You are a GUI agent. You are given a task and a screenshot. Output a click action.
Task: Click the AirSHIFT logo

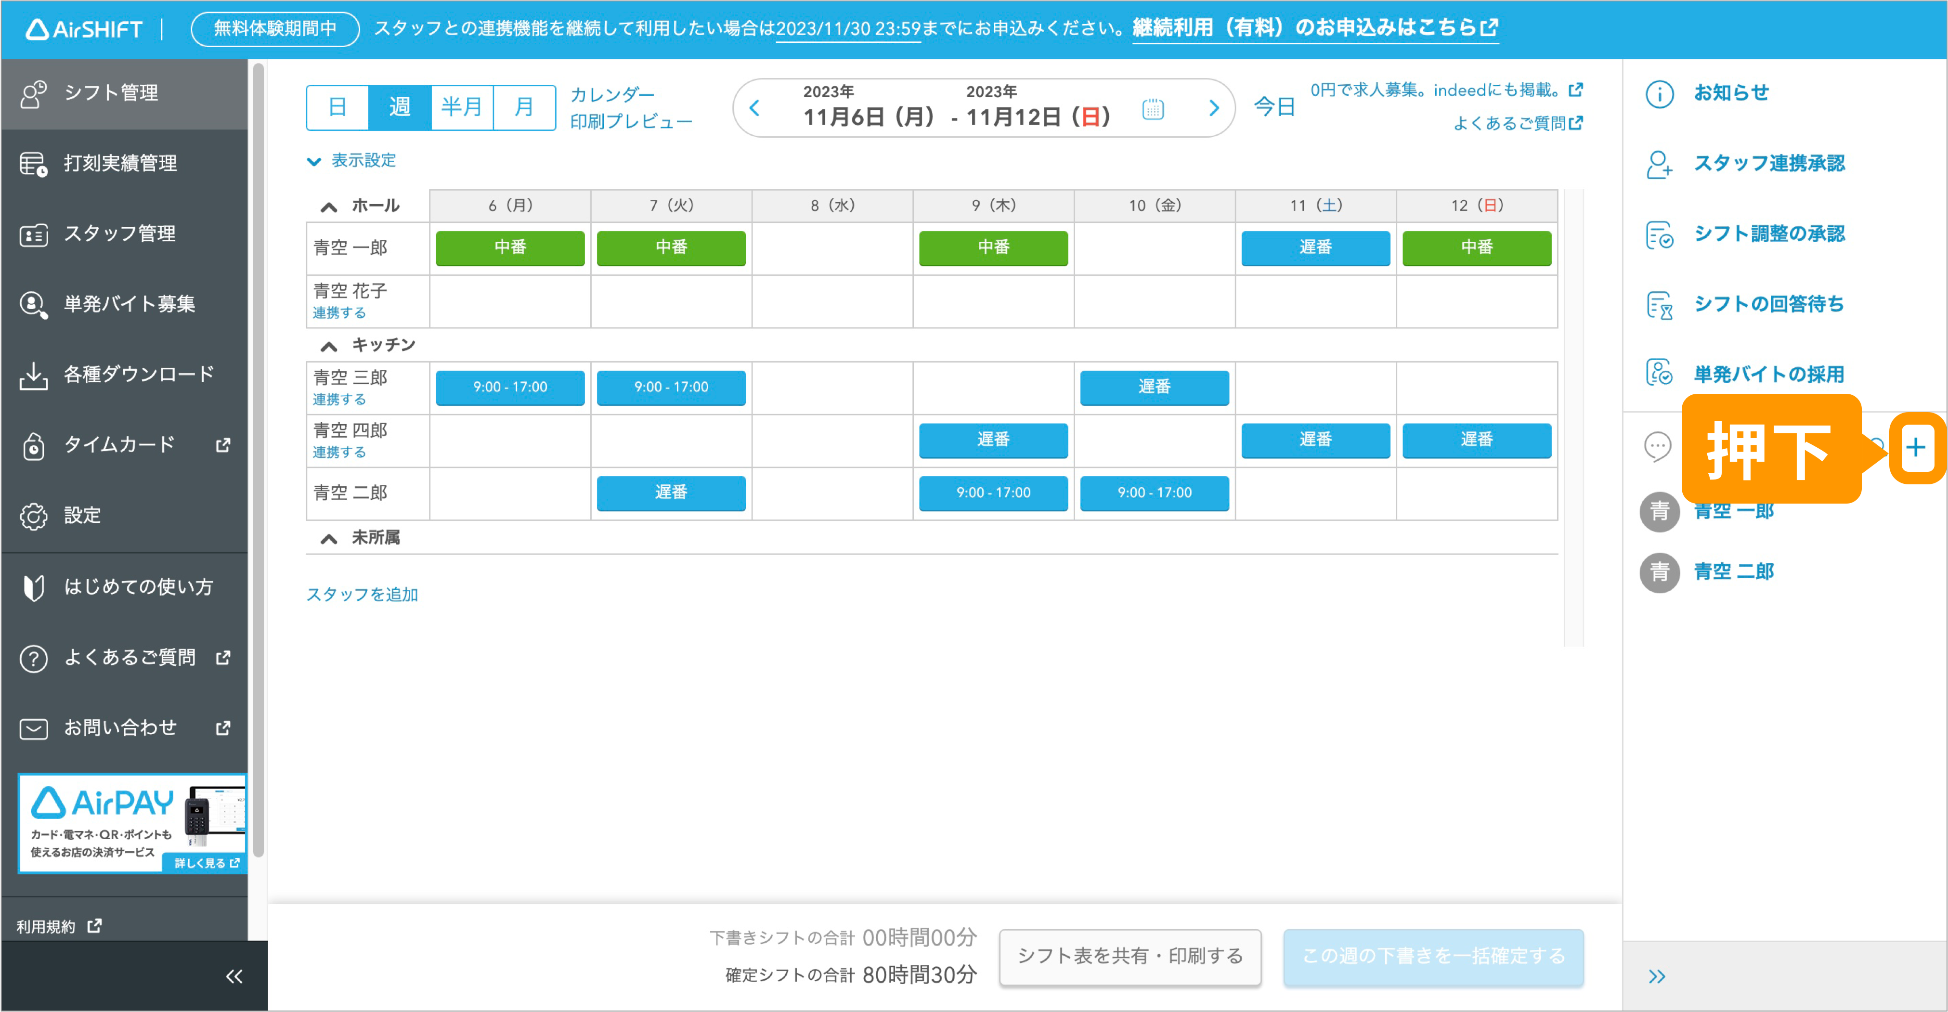pos(84,29)
